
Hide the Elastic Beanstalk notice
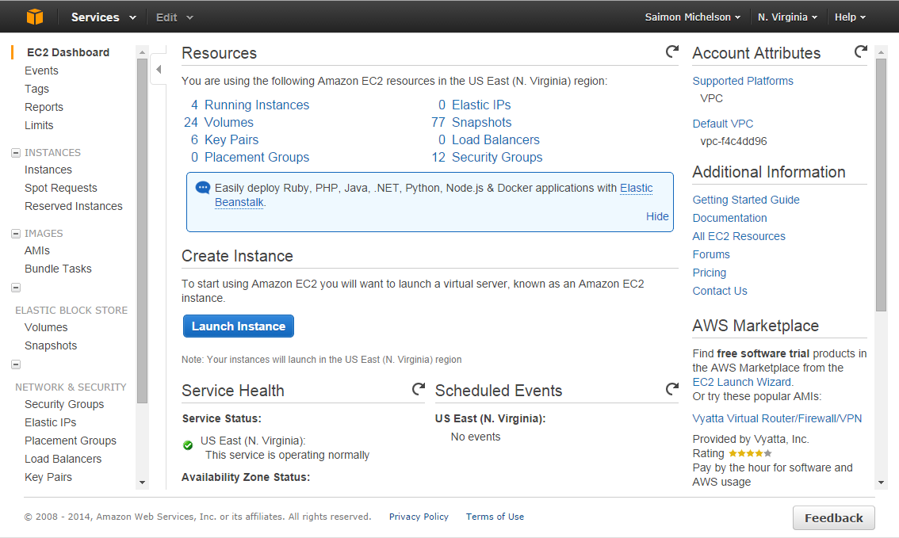(x=657, y=216)
